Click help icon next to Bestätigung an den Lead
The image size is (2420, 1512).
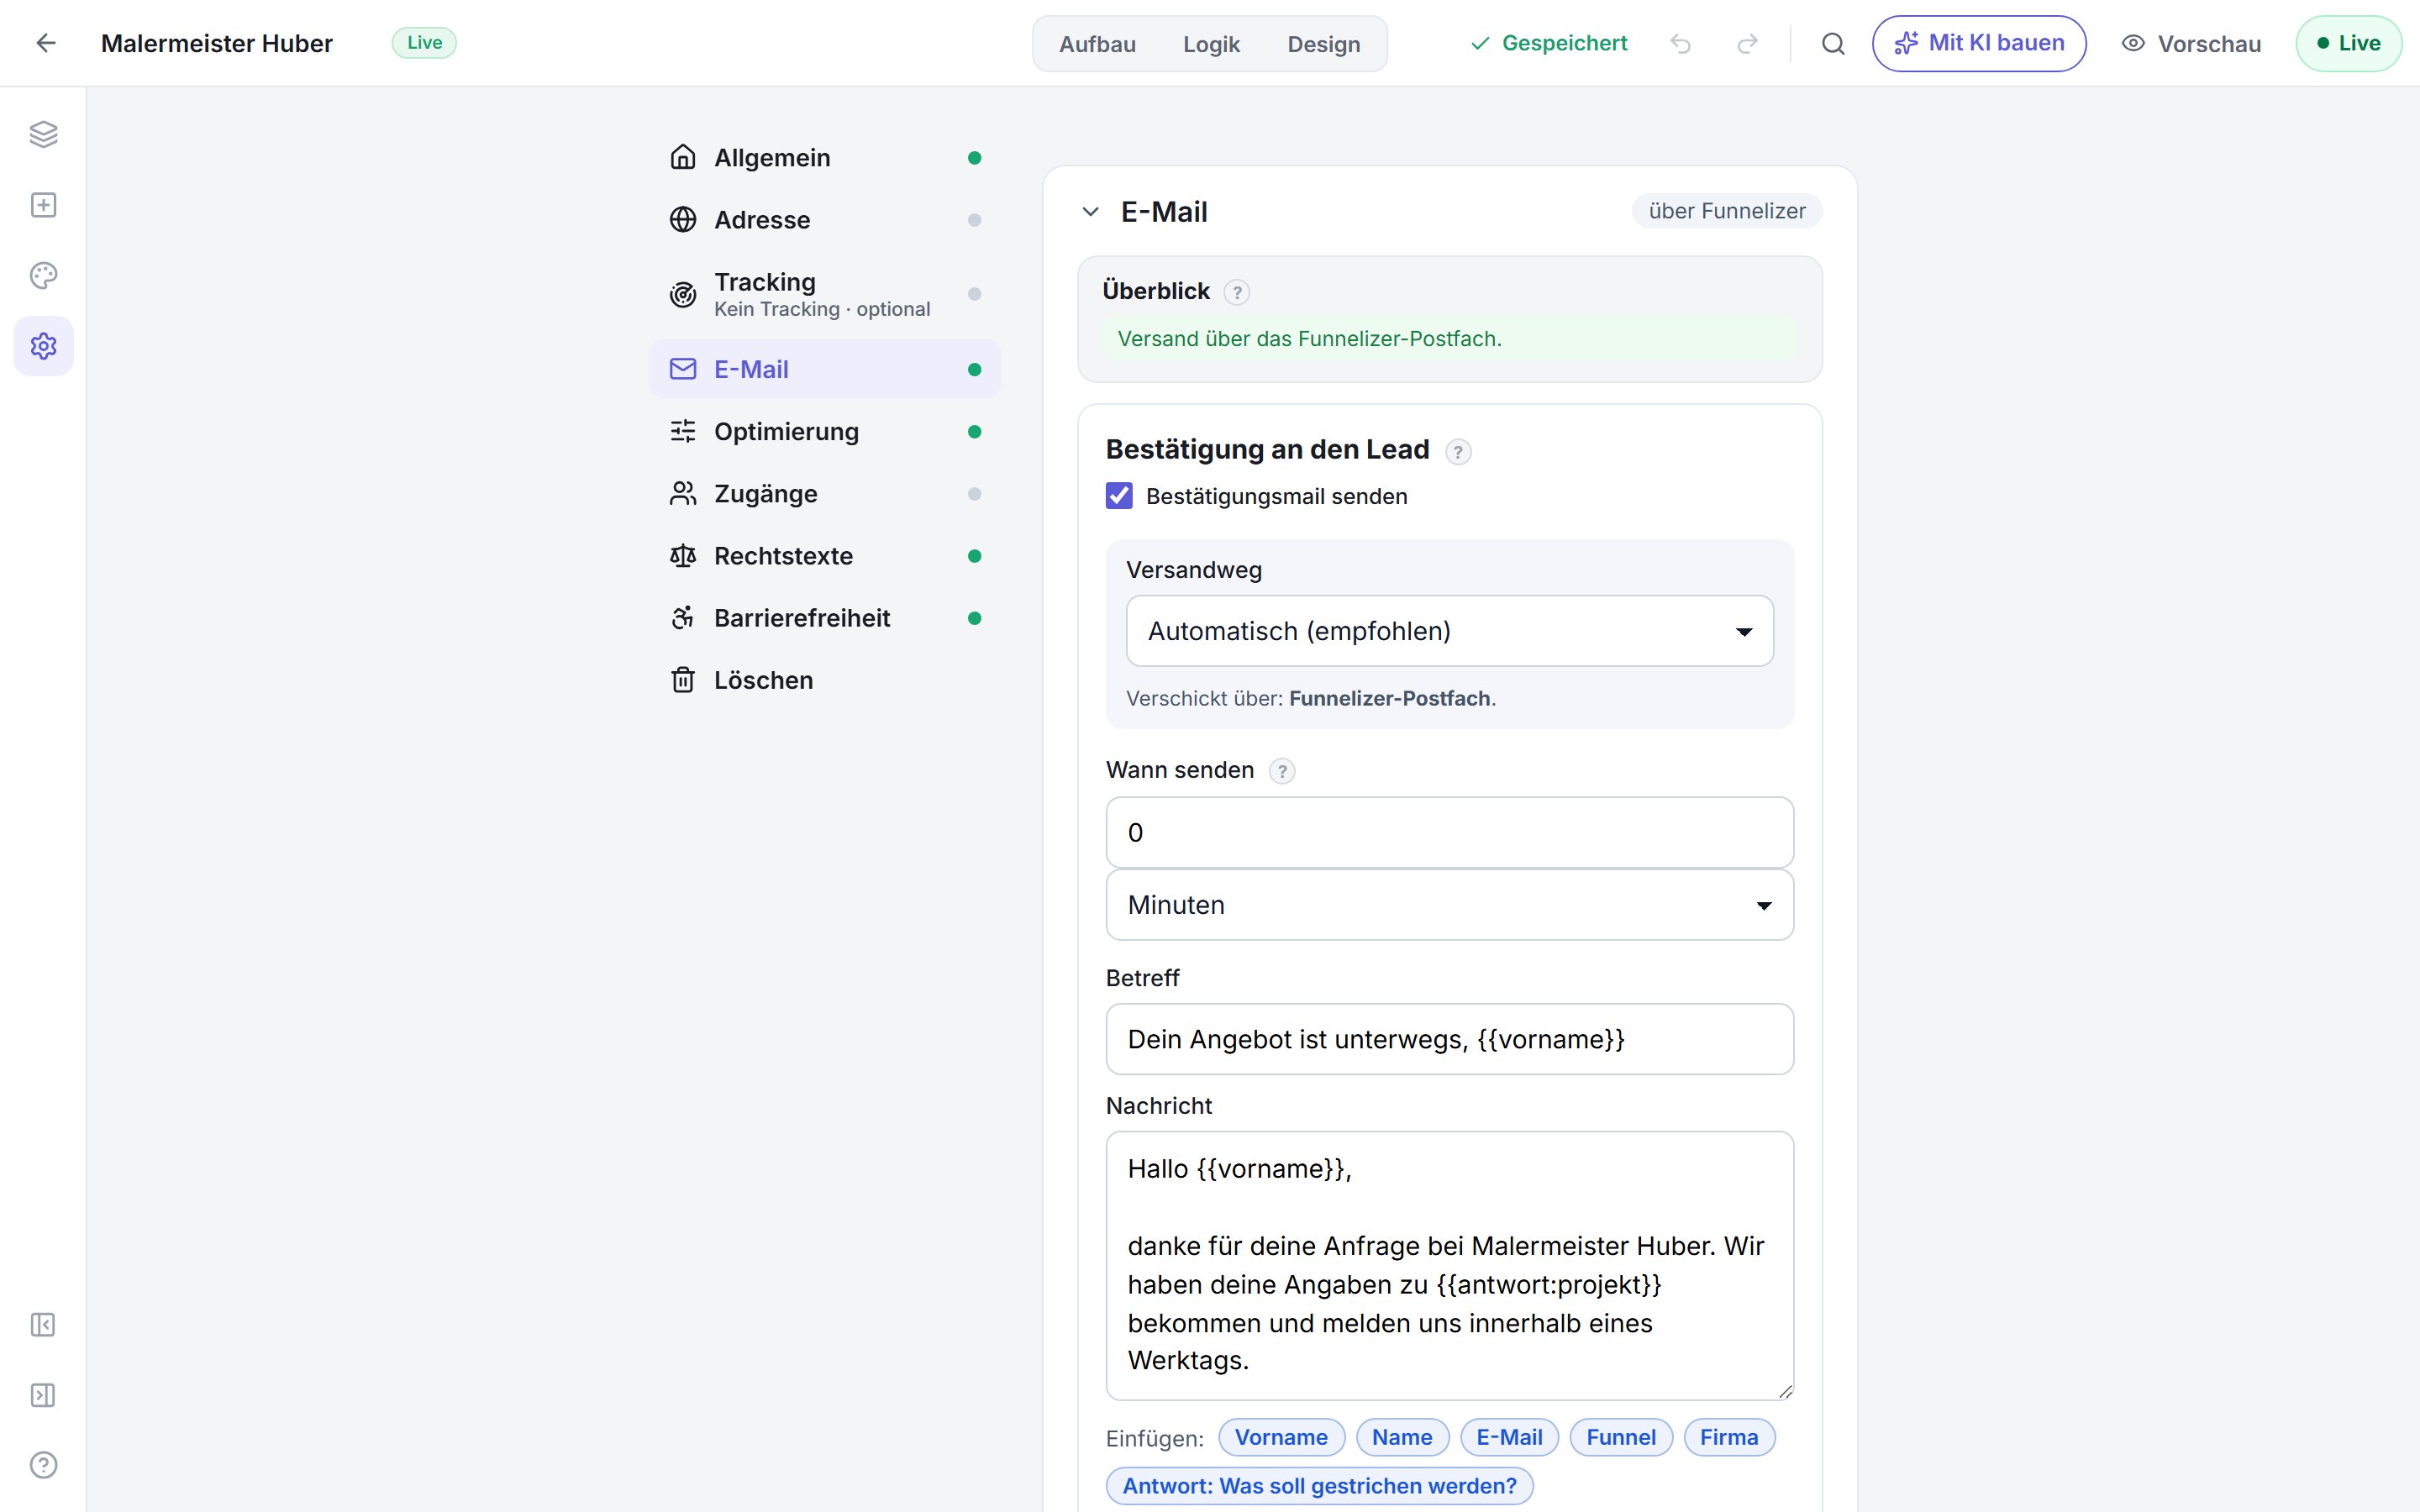1458,452
